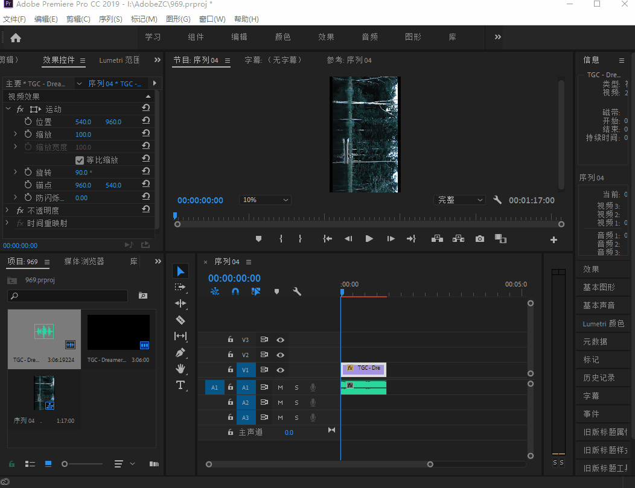The image size is (635, 488).
Task: Open timeline display settings wrench
Action: click(297, 291)
